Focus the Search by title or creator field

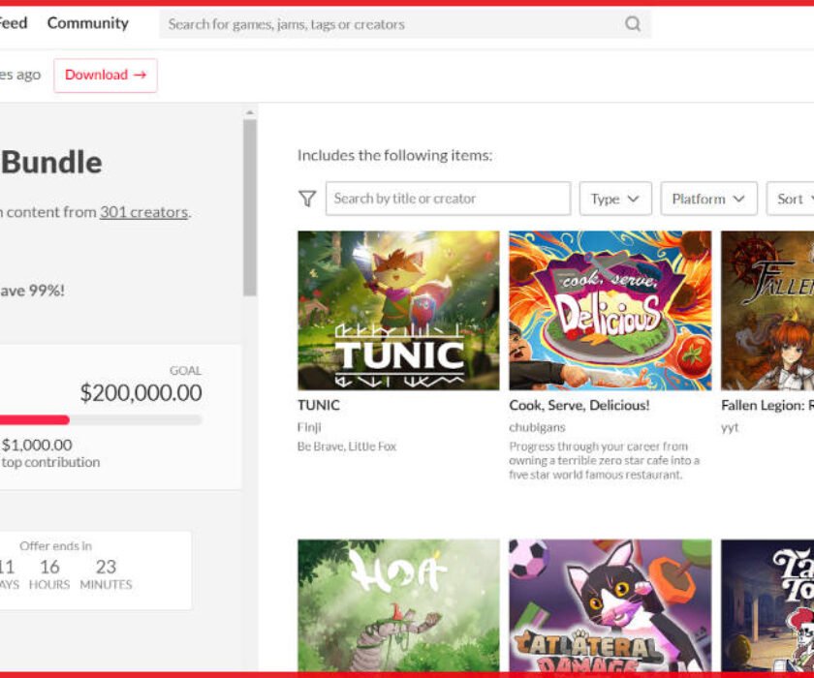448,199
